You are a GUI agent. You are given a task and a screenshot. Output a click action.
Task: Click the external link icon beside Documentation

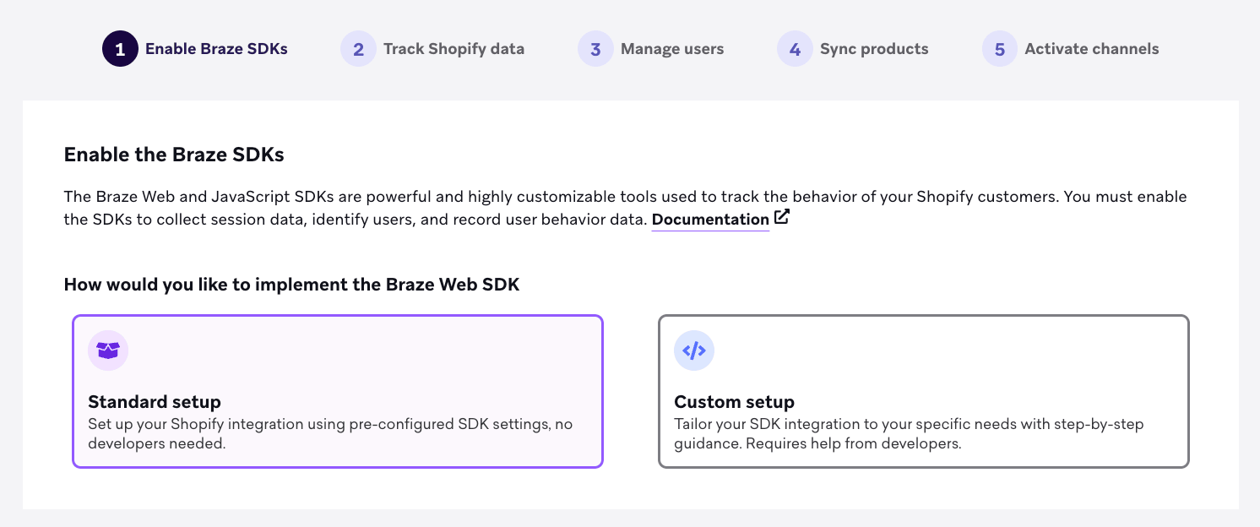pyautogui.click(x=781, y=216)
